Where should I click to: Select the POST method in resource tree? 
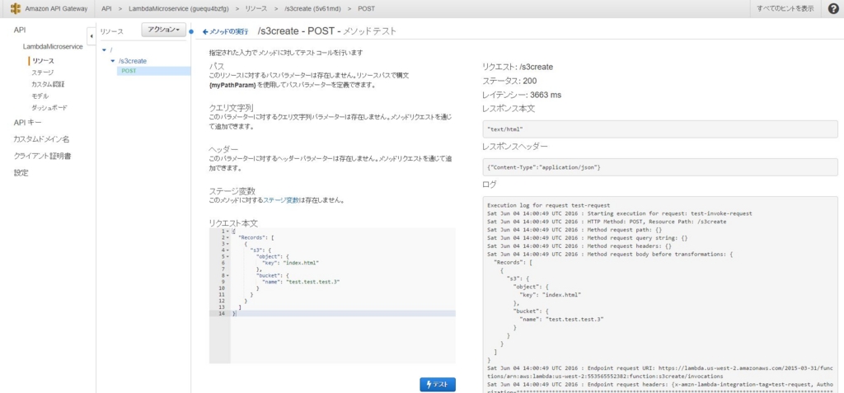129,71
